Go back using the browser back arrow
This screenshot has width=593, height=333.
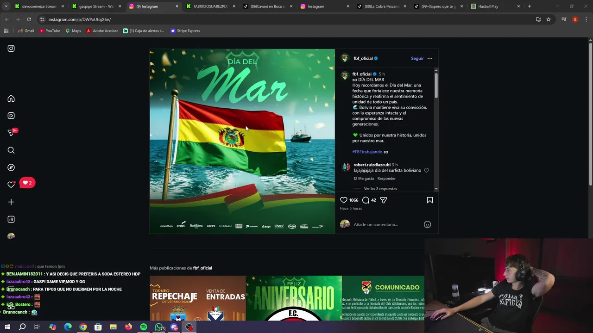pyautogui.click(x=6, y=19)
